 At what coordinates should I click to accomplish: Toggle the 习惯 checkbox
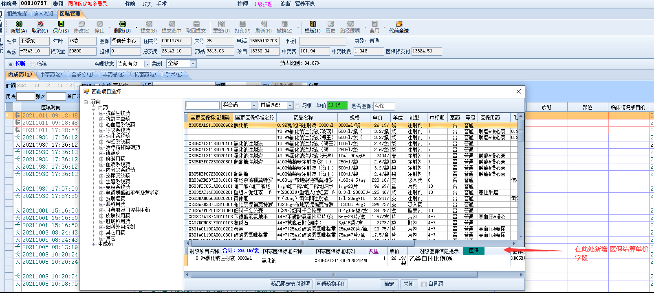pyautogui.click(x=297, y=106)
